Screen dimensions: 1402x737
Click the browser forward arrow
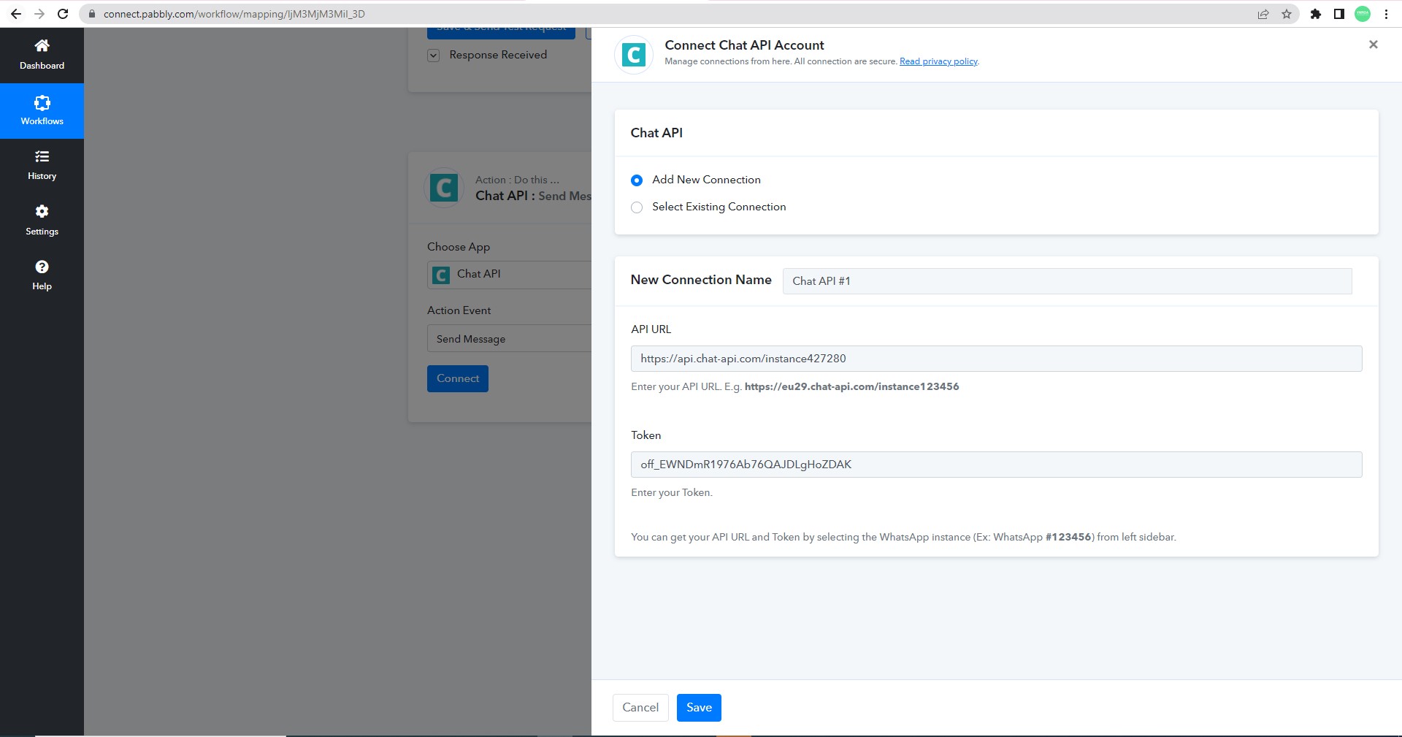[x=39, y=14]
